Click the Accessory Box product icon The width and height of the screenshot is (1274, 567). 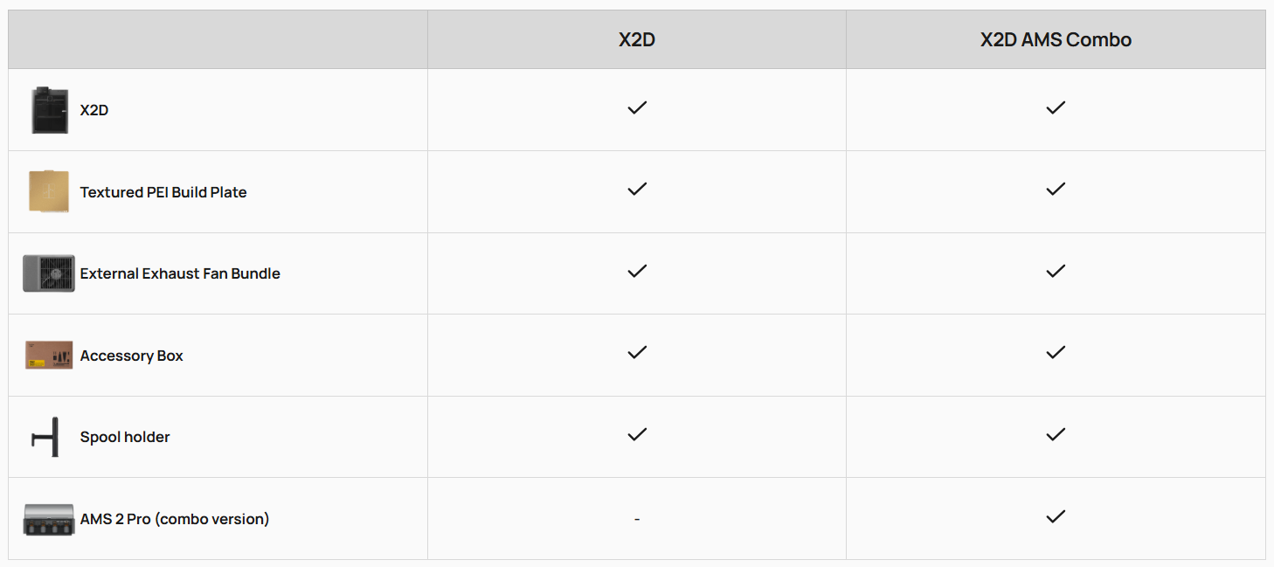(x=49, y=356)
